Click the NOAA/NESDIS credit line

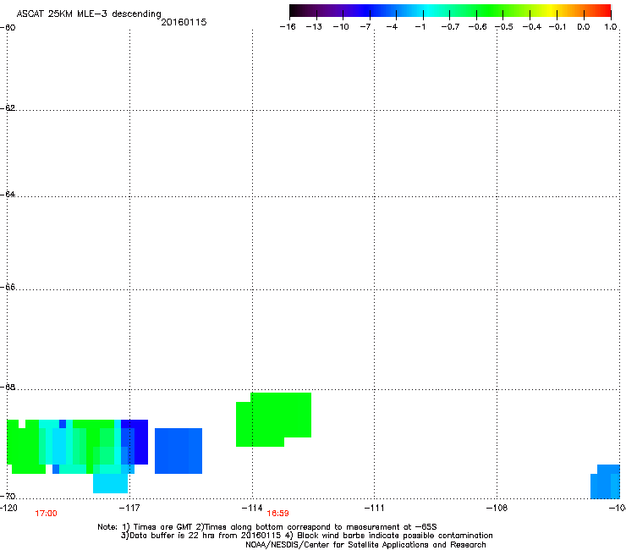pos(365,545)
